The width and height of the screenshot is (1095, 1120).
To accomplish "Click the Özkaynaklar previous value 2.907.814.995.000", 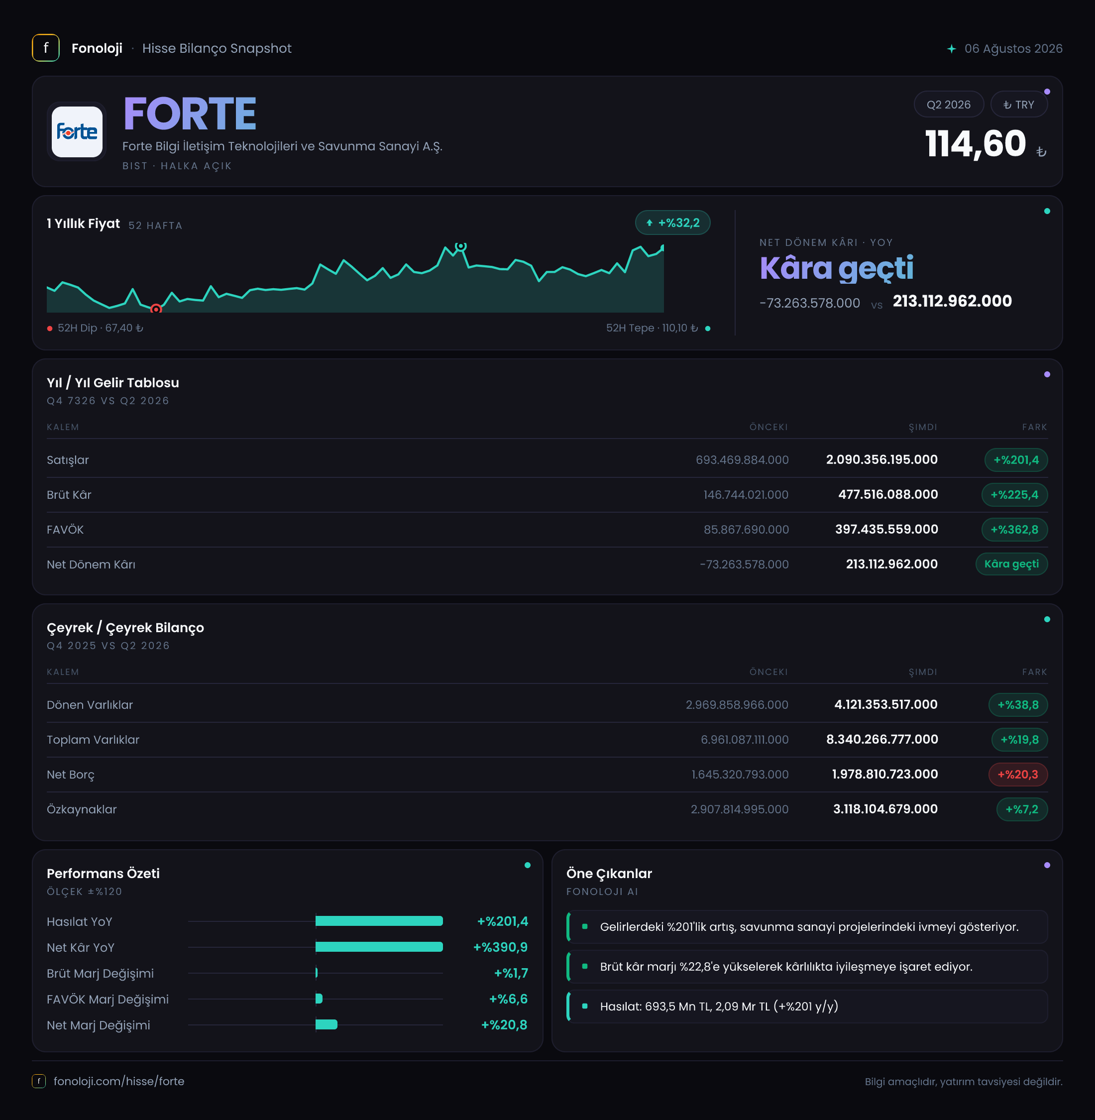I will coord(739,809).
